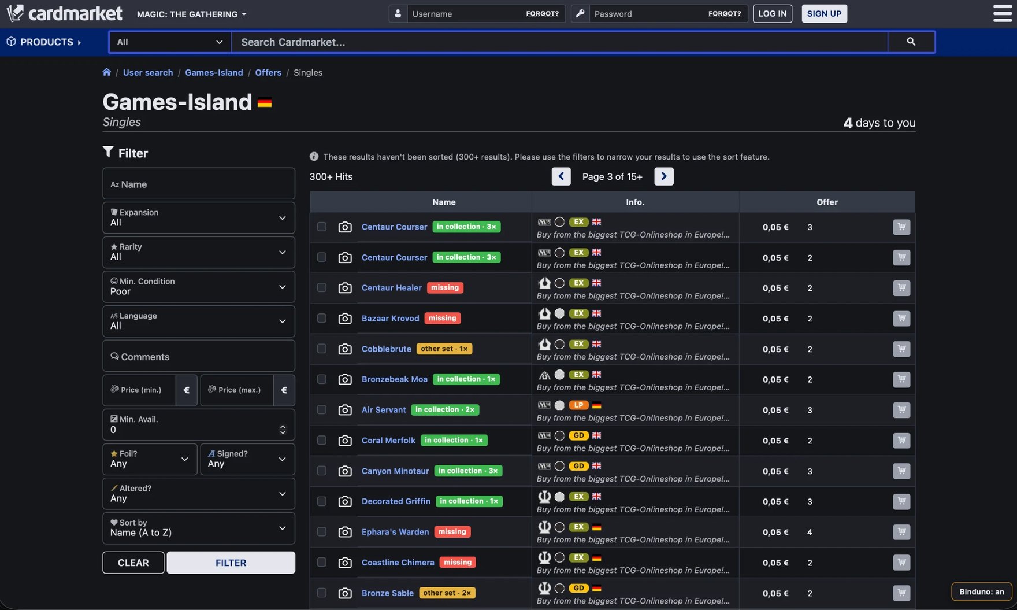This screenshot has height=610, width=1017.
Task: Tick the Canyon Minotaur row checkbox
Action: [322, 471]
